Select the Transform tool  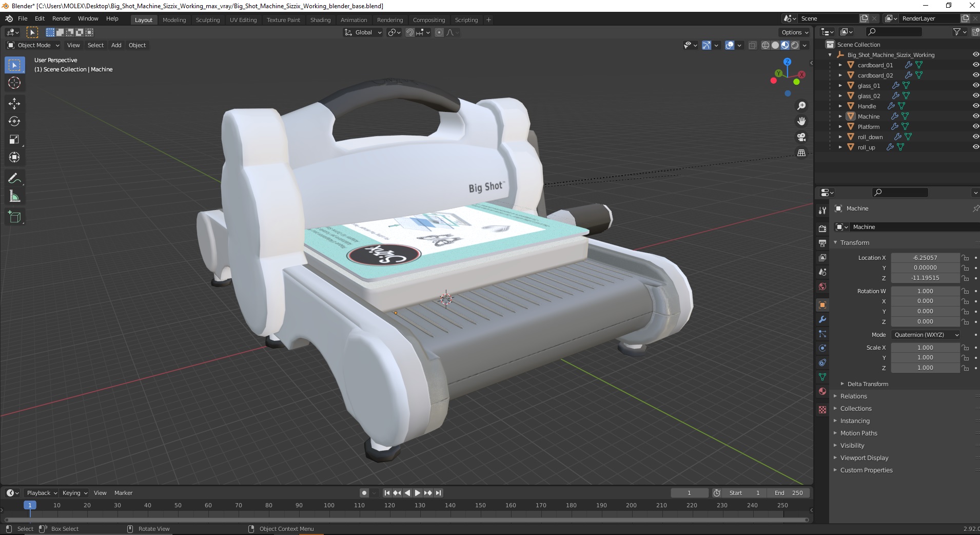click(14, 158)
